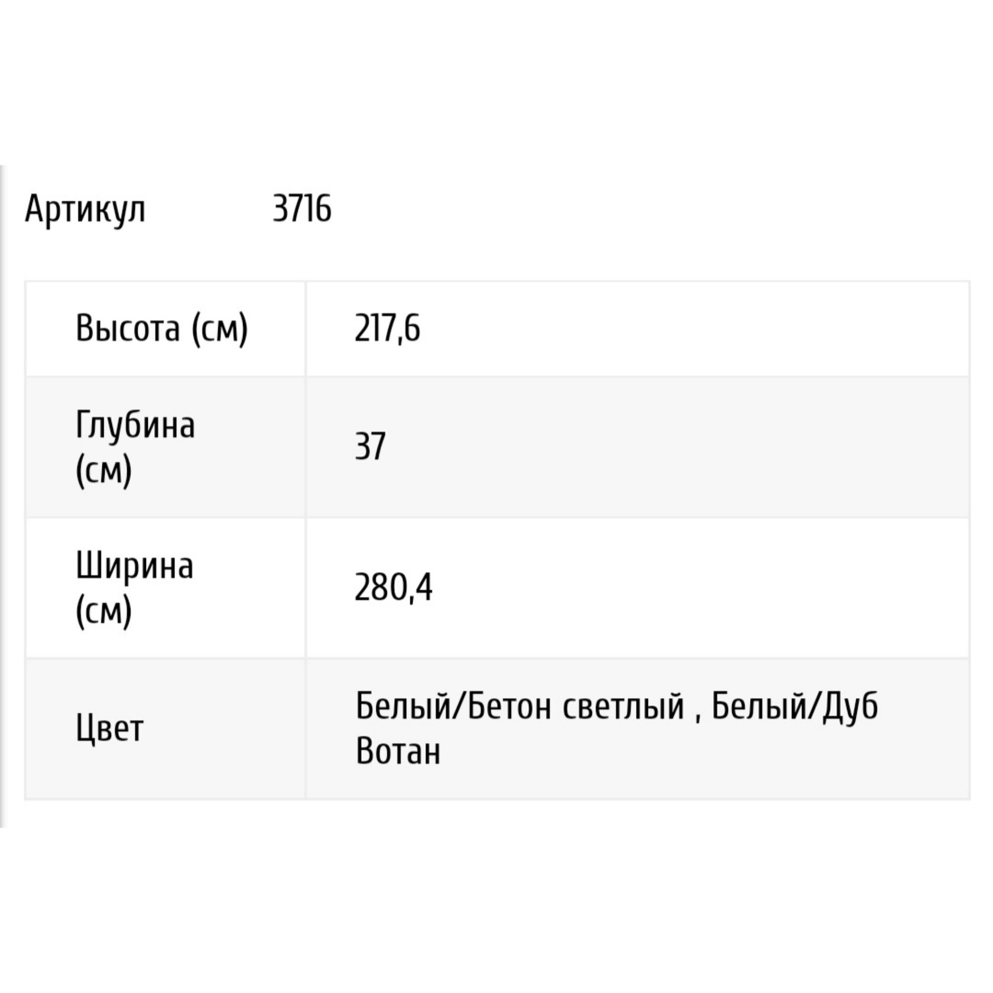
Task: Click the blank area above the Артикул row
Action: click(496, 83)
